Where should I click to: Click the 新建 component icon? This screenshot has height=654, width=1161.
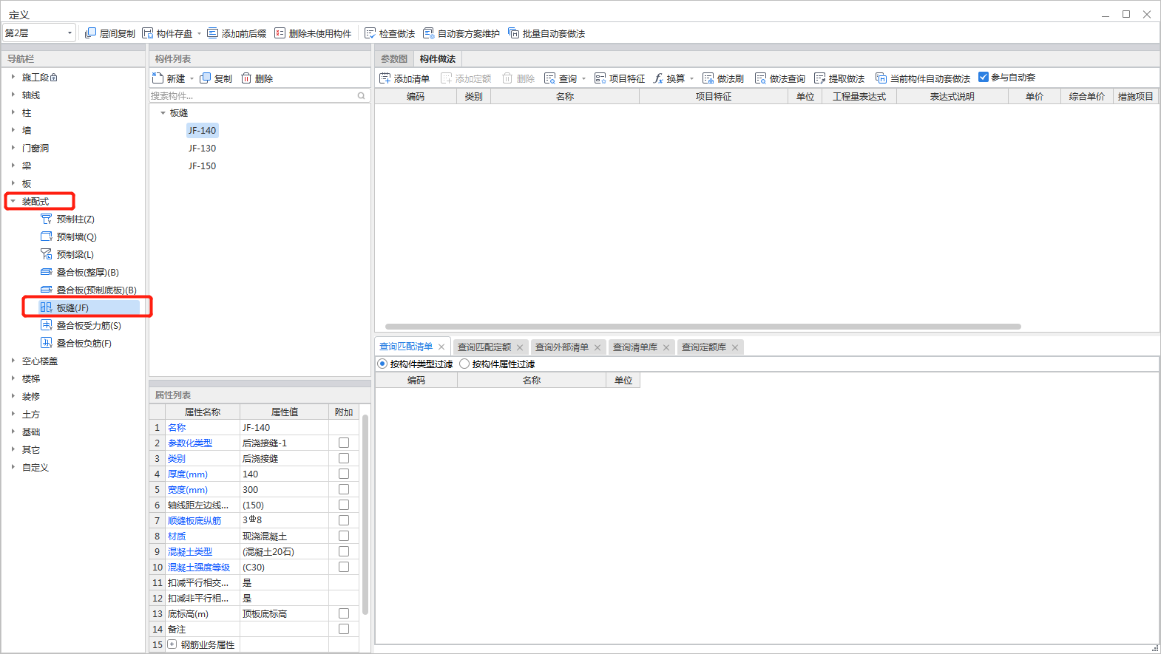pos(158,78)
